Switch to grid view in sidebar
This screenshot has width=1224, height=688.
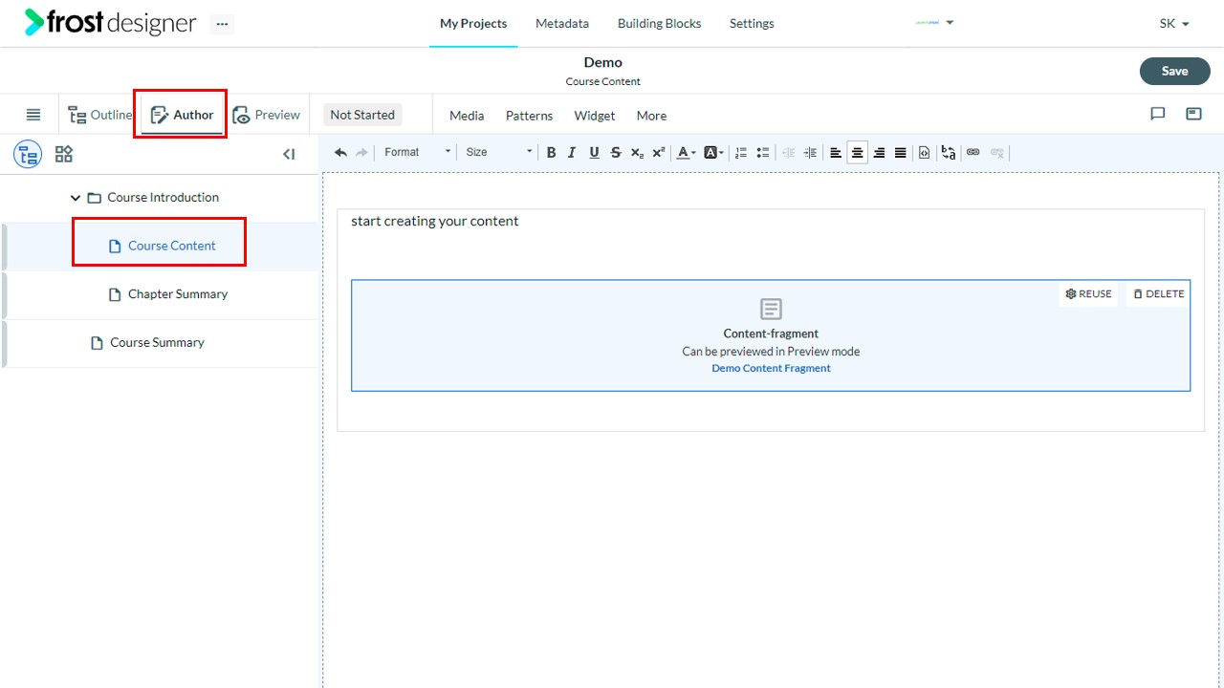pyautogui.click(x=64, y=154)
